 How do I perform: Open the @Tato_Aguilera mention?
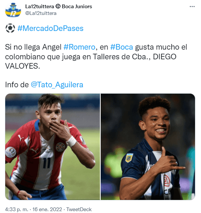click(57, 85)
